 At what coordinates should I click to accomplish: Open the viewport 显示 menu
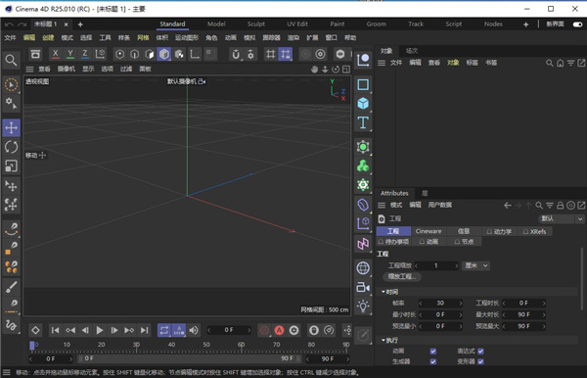pyautogui.click(x=88, y=69)
